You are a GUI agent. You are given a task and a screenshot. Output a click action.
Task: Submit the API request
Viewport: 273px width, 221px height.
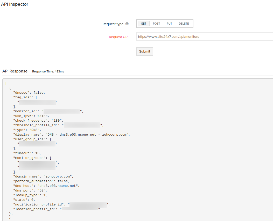pos(144,51)
